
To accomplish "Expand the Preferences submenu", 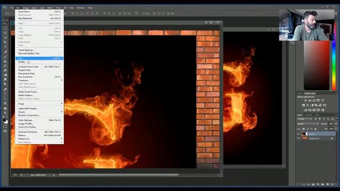I will (x=39, y=138).
